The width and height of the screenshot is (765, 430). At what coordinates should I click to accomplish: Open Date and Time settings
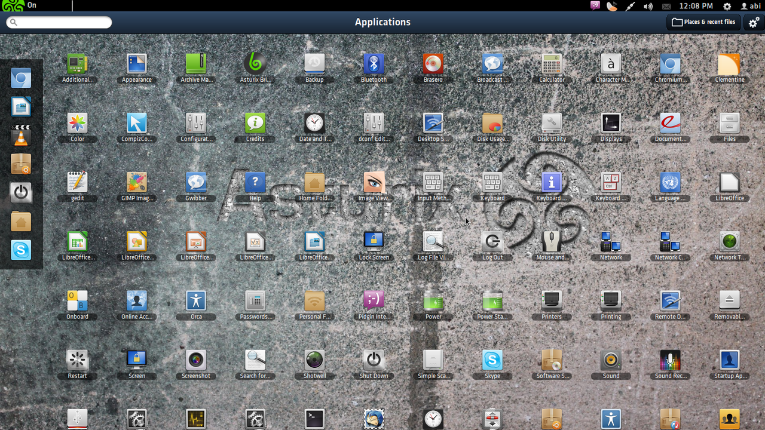[x=314, y=123]
